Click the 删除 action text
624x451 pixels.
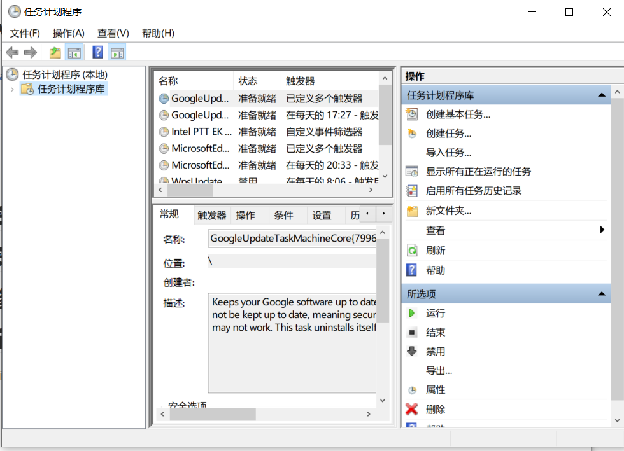tap(436, 410)
